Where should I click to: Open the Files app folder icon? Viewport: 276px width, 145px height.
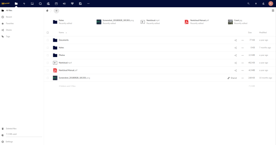tap(16, 3)
